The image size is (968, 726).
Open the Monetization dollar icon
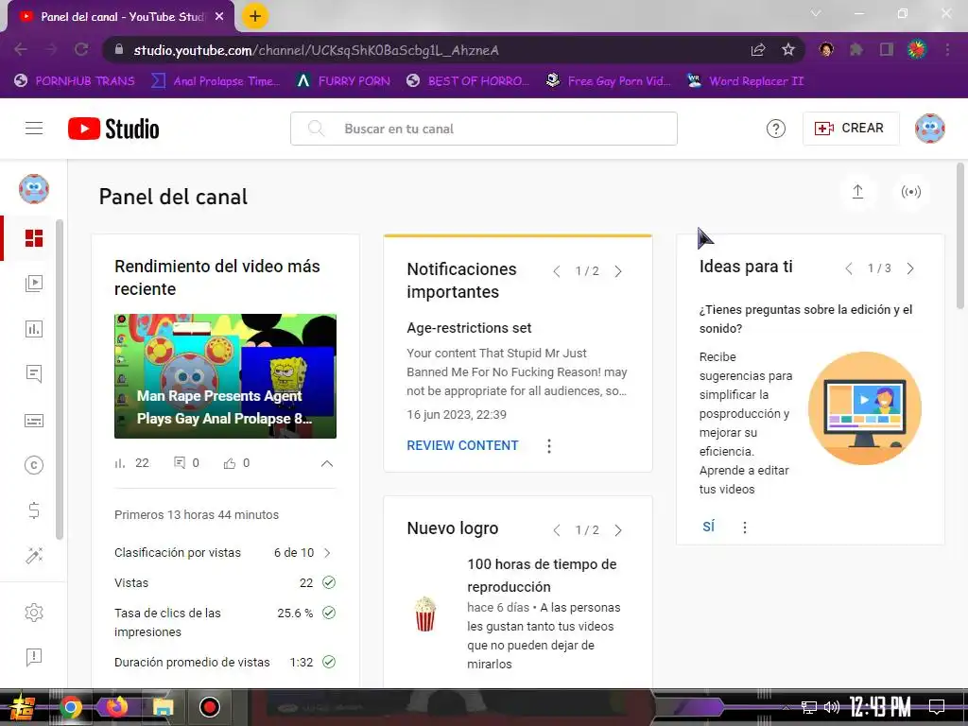(x=34, y=510)
